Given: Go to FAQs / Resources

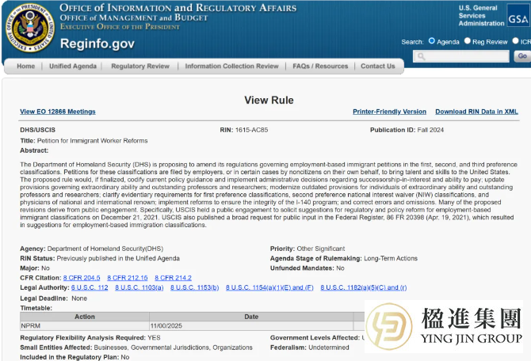Looking at the screenshot, I should coord(319,66).
